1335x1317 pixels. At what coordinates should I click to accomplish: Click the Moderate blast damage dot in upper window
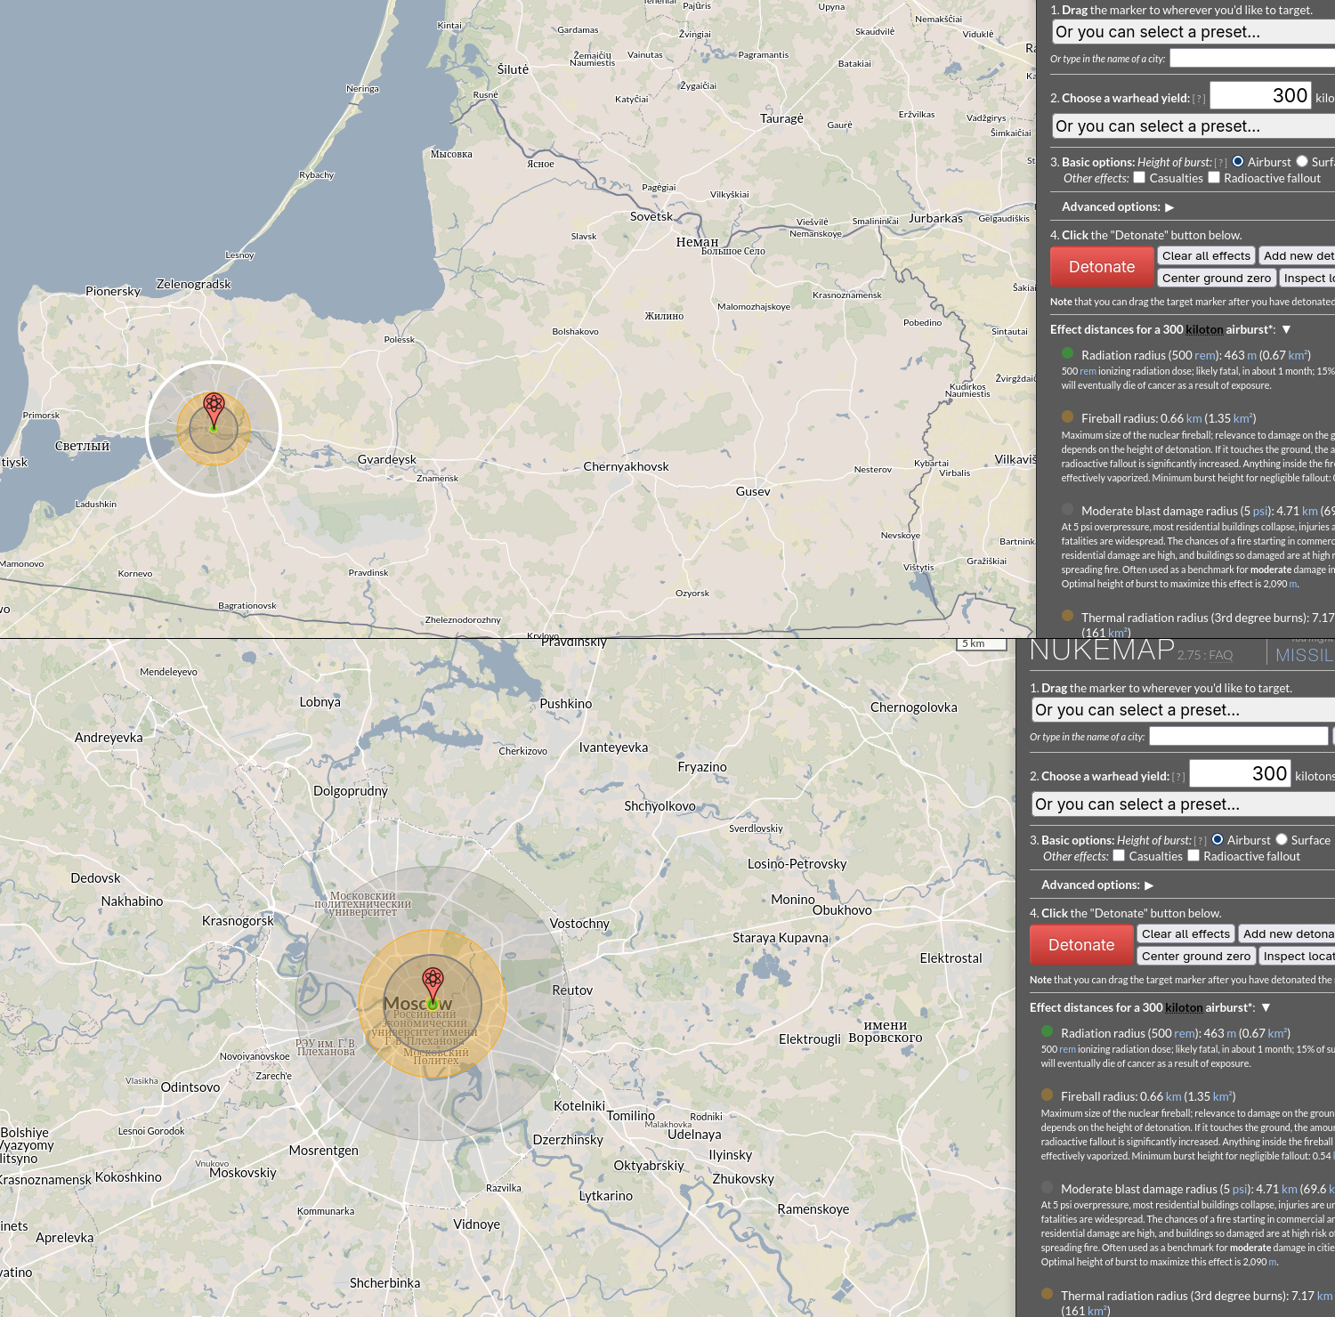1067,509
